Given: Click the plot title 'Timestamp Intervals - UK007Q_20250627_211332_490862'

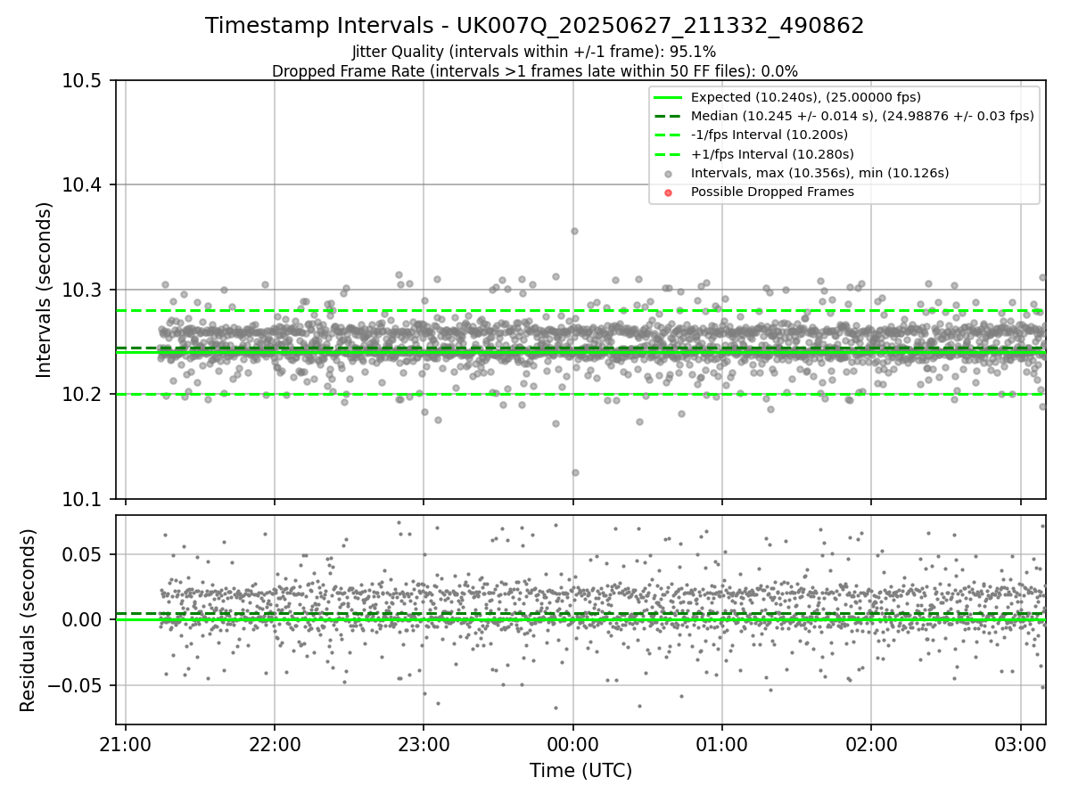Looking at the screenshot, I should click(x=535, y=26).
